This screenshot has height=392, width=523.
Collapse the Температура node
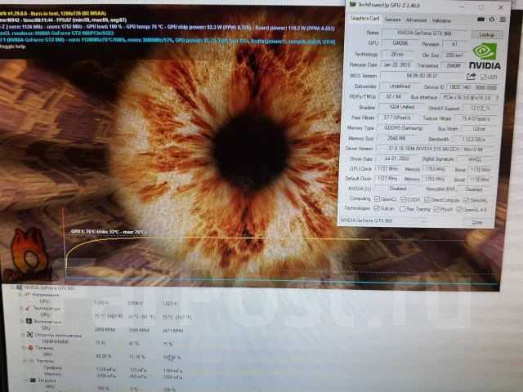(x=21, y=309)
